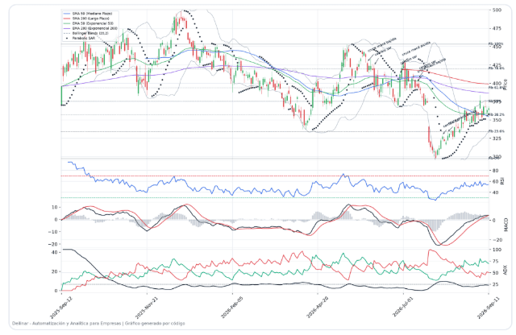Click the −10 tick on the MACD left axis
Viewport: 516px width, 335px height.
coord(53,232)
